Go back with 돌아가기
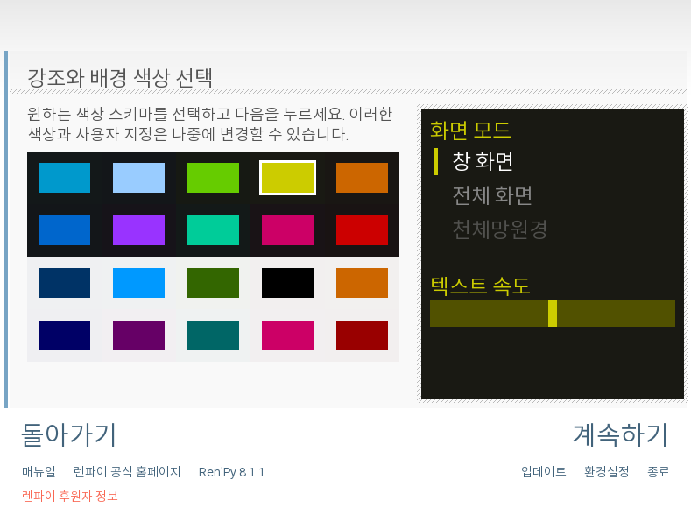 (x=68, y=434)
